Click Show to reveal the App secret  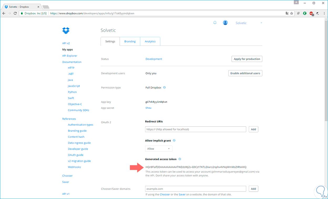149,108
